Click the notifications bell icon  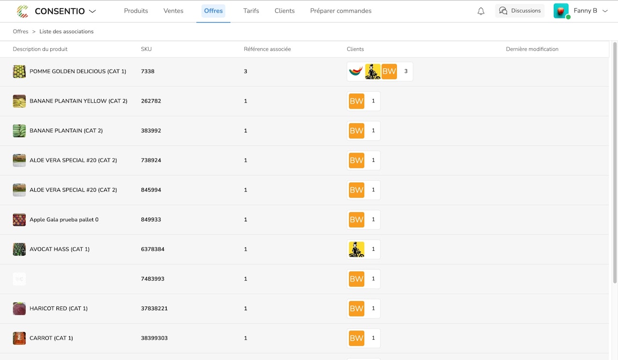pos(481,11)
